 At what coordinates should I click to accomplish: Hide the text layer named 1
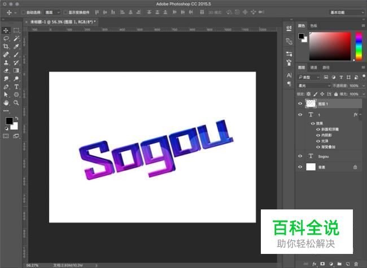[x=300, y=115]
